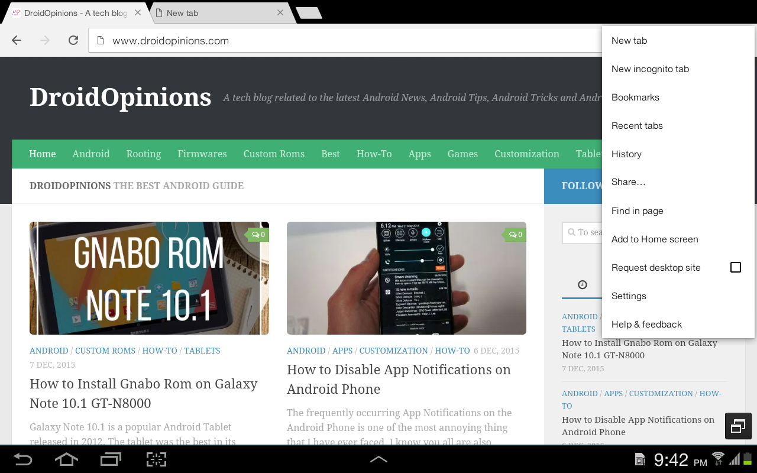This screenshot has height=473, width=757.
Task: Expand the bottom bar up chevron
Action: (x=378, y=459)
